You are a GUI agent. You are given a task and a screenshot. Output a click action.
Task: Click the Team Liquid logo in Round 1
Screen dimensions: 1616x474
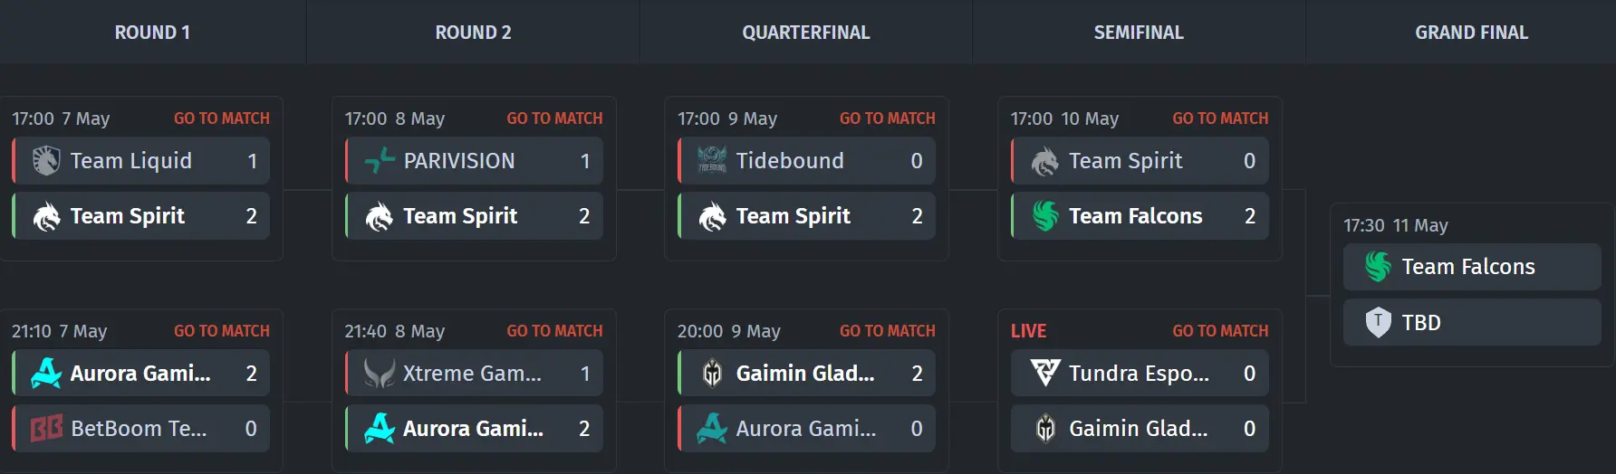[x=46, y=161]
